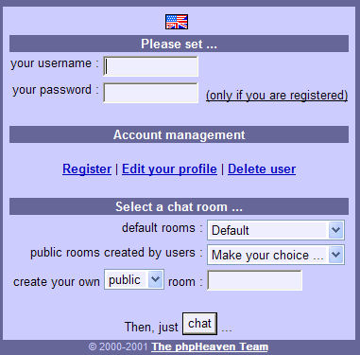Expand the default rooms dropdown arrow
This screenshot has width=360, height=355.
pyautogui.click(x=335, y=230)
